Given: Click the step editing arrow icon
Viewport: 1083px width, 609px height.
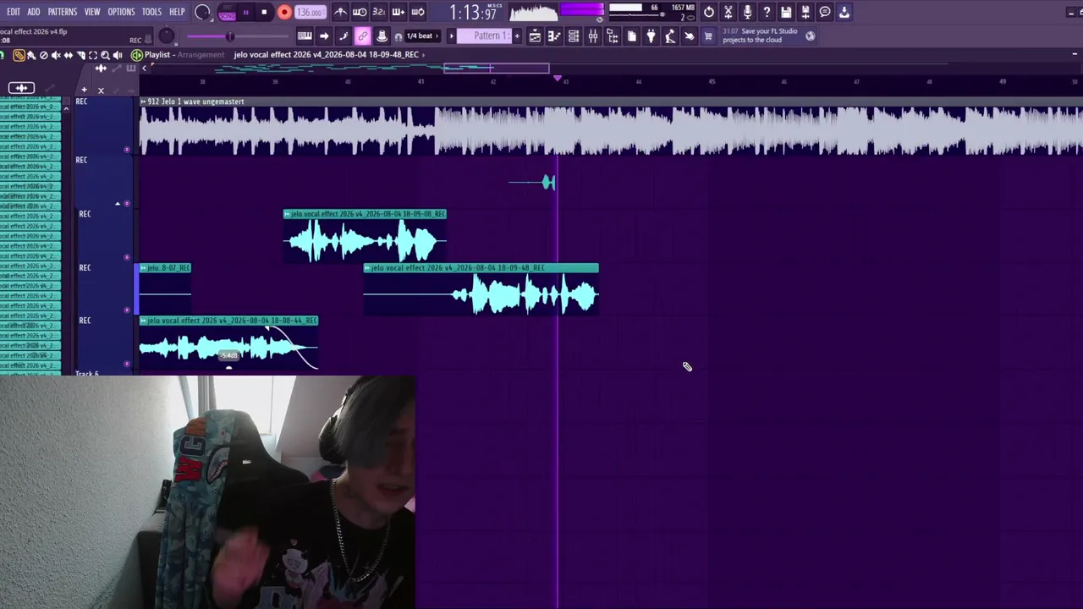Looking at the screenshot, I should point(324,36).
